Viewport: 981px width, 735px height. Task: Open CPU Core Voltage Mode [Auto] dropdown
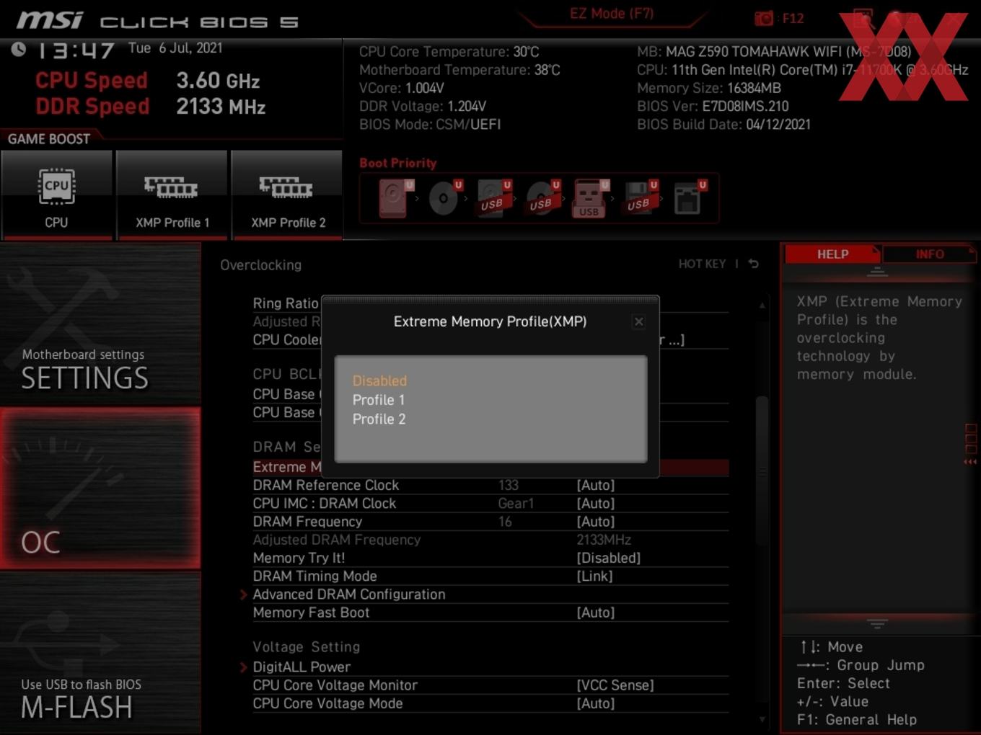[595, 704]
